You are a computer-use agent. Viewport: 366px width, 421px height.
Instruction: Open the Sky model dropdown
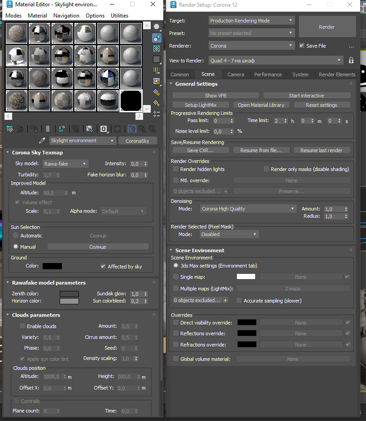(x=65, y=164)
